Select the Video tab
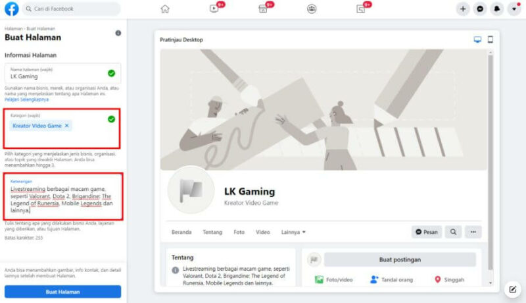 coord(262,232)
